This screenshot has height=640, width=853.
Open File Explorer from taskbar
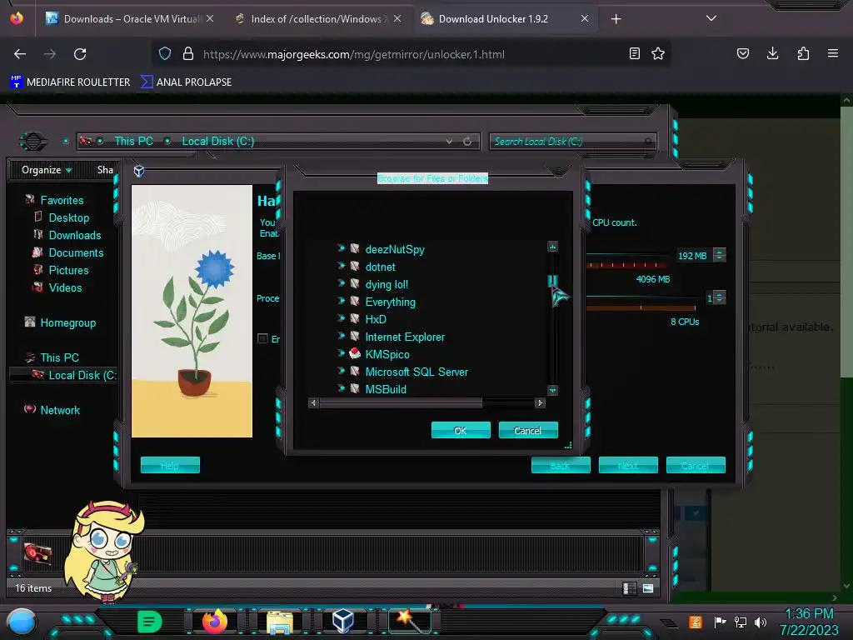[280, 622]
